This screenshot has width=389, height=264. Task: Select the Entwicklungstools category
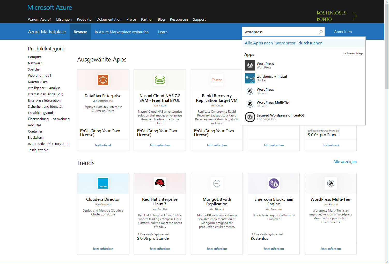[41, 113]
